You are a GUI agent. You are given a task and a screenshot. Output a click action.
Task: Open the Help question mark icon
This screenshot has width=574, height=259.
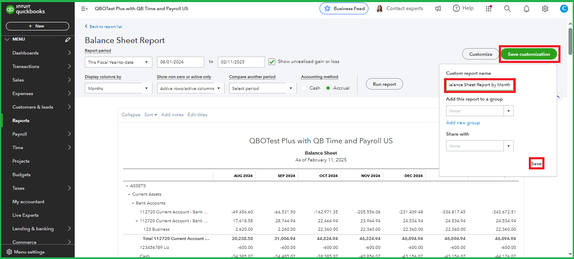456,8
